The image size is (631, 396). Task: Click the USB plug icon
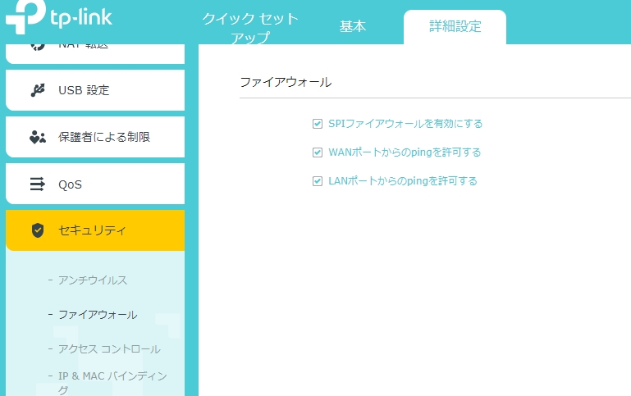[x=38, y=90]
